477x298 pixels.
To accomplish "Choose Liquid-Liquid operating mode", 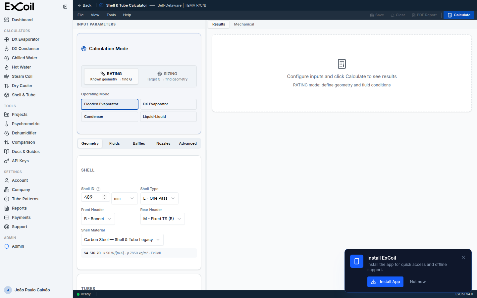I will (x=168, y=117).
